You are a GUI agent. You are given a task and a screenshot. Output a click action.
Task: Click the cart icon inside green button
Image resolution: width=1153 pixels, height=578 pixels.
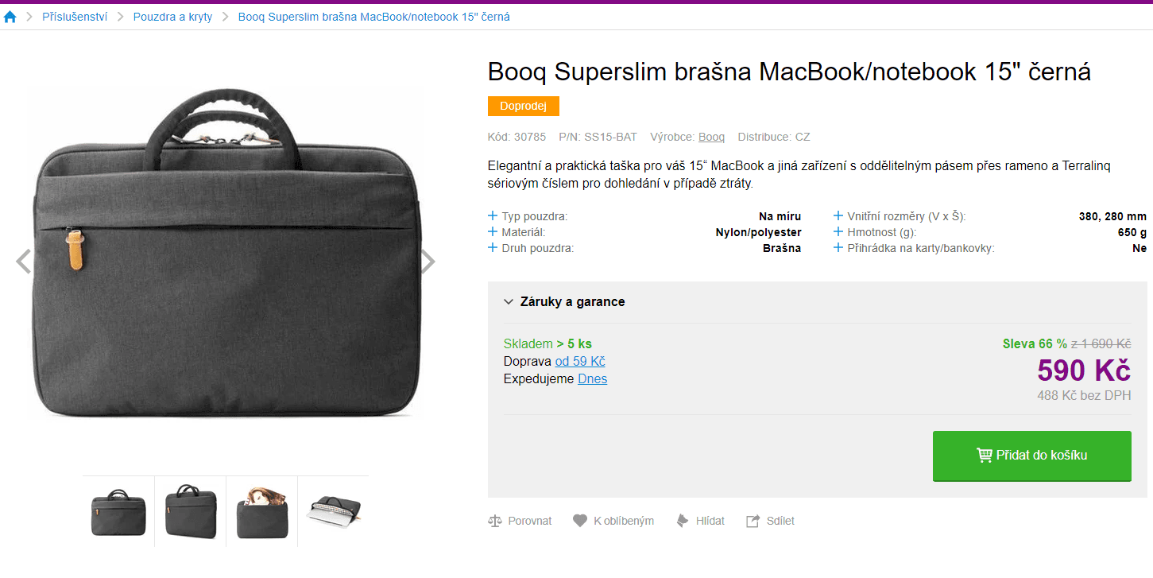pos(984,456)
